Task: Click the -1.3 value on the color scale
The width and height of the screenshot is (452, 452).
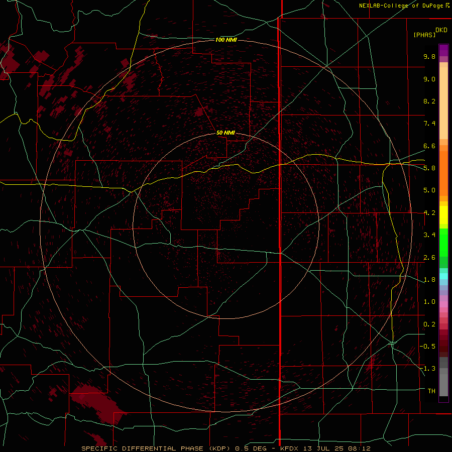Action: [x=427, y=369]
